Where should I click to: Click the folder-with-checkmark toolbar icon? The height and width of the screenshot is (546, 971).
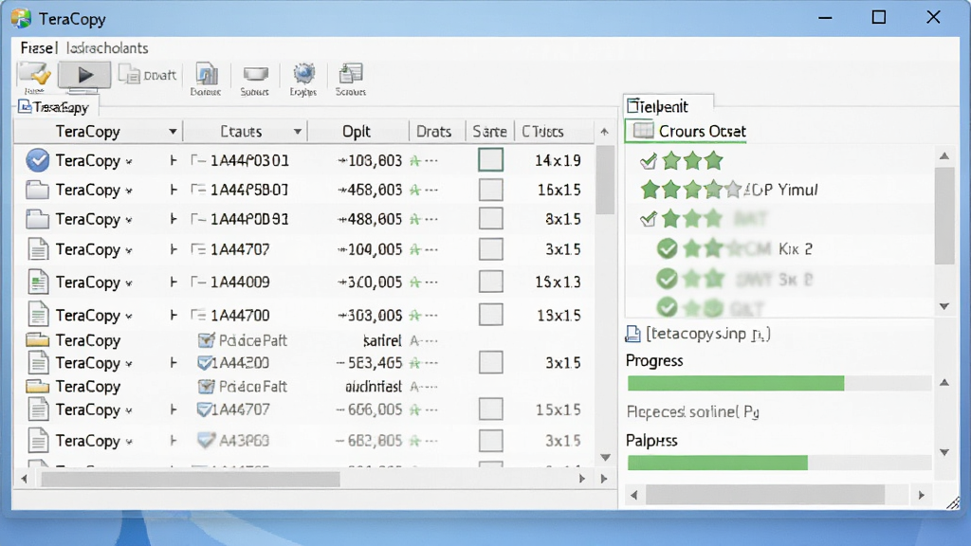(x=35, y=75)
